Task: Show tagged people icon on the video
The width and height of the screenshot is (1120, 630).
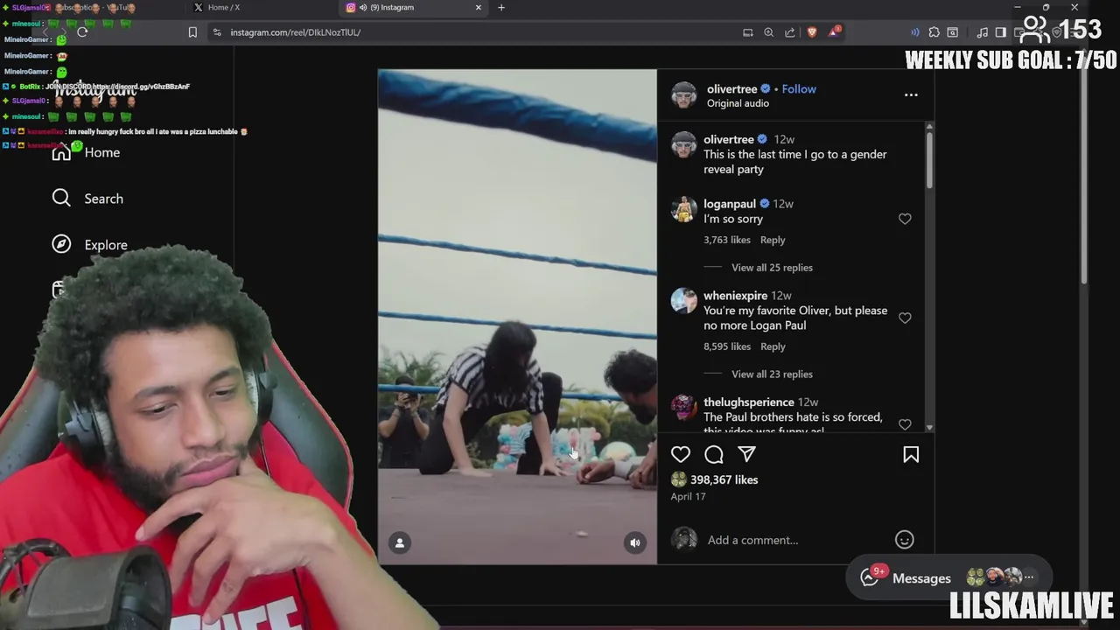Action: click(400, 542)
